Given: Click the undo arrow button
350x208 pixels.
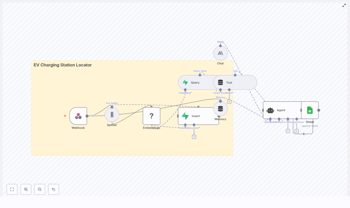Looking at the screenshot, I should coord(53,189).
